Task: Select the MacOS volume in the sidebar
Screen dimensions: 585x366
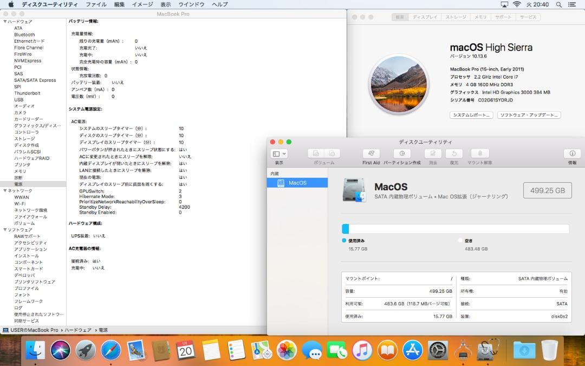Action: (x=300, y=183)
